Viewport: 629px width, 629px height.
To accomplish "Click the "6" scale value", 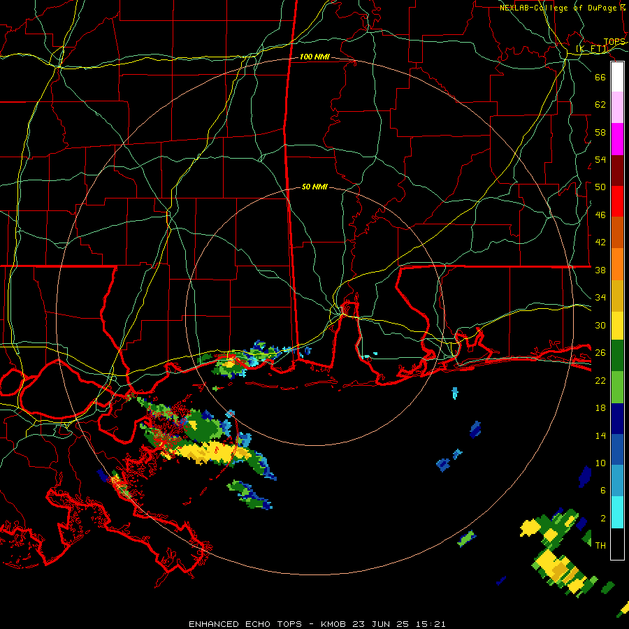I will [x=603, y=491].
